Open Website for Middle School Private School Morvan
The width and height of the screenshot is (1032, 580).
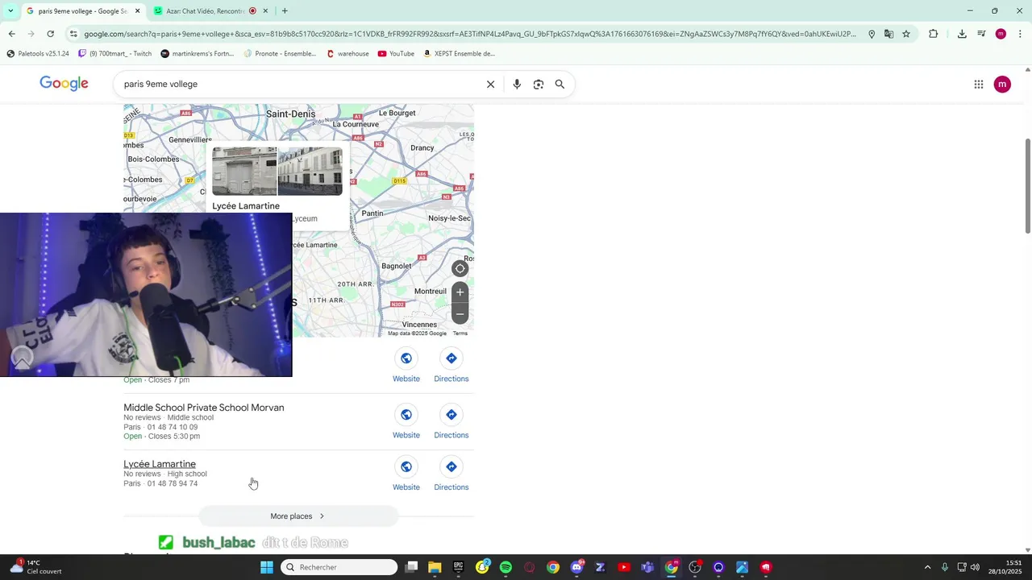406,422
